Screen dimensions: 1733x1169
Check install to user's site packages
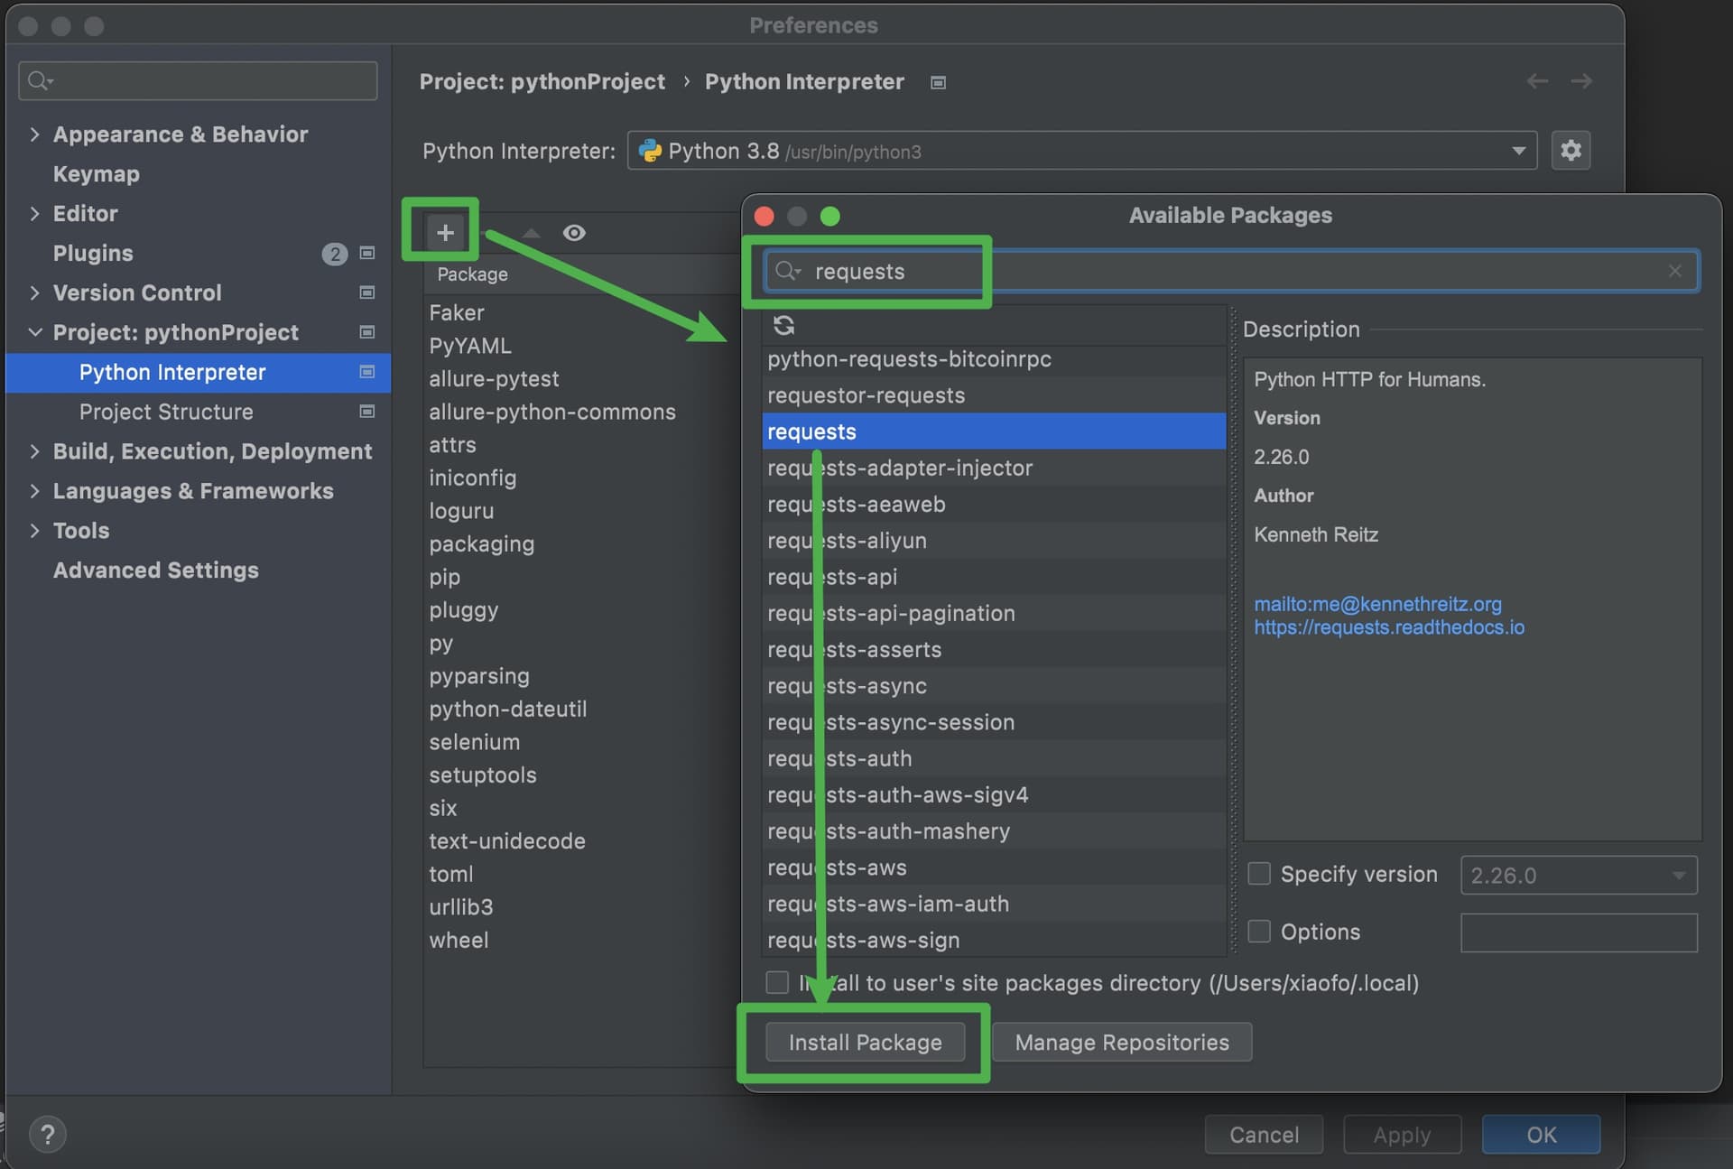[777, 982]
